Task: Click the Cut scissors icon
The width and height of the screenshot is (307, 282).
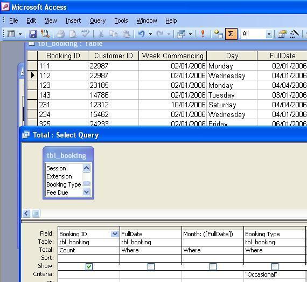Action: tap(101, 34)
